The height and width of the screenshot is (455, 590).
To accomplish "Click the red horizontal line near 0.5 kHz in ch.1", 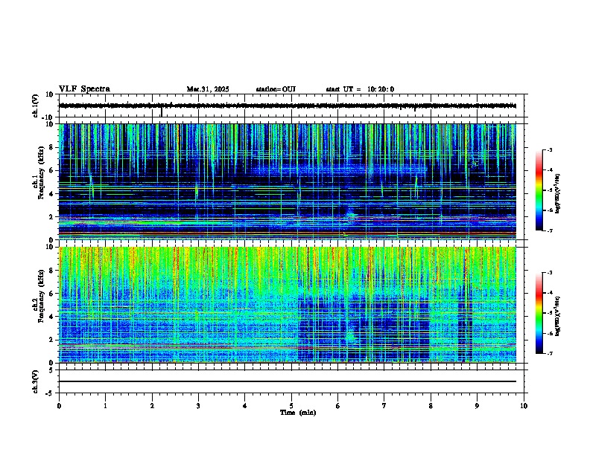I will 287,233.
